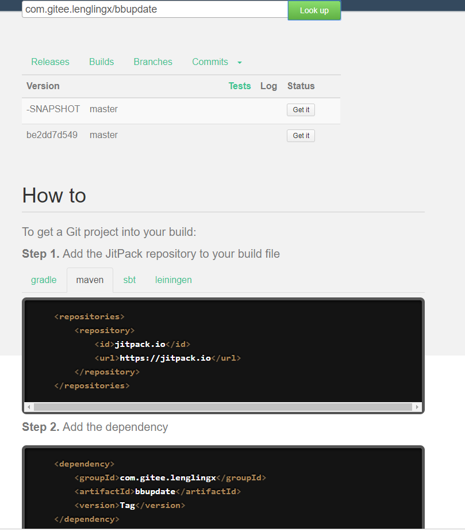Expand the Commits dropdown caret
The image size is (465, 531).
click(x=240, y=63)
